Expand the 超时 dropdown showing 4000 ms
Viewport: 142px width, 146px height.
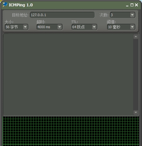click(x=59, y=27)
